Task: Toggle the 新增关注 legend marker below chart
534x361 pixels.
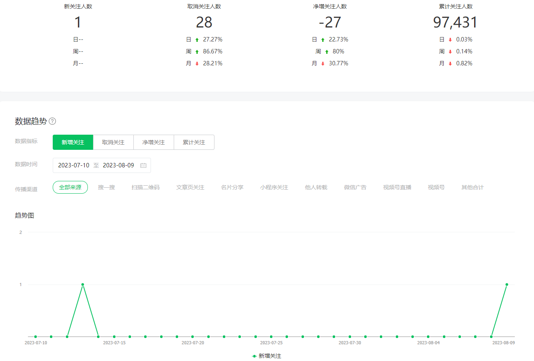Action: coord(254,356)
